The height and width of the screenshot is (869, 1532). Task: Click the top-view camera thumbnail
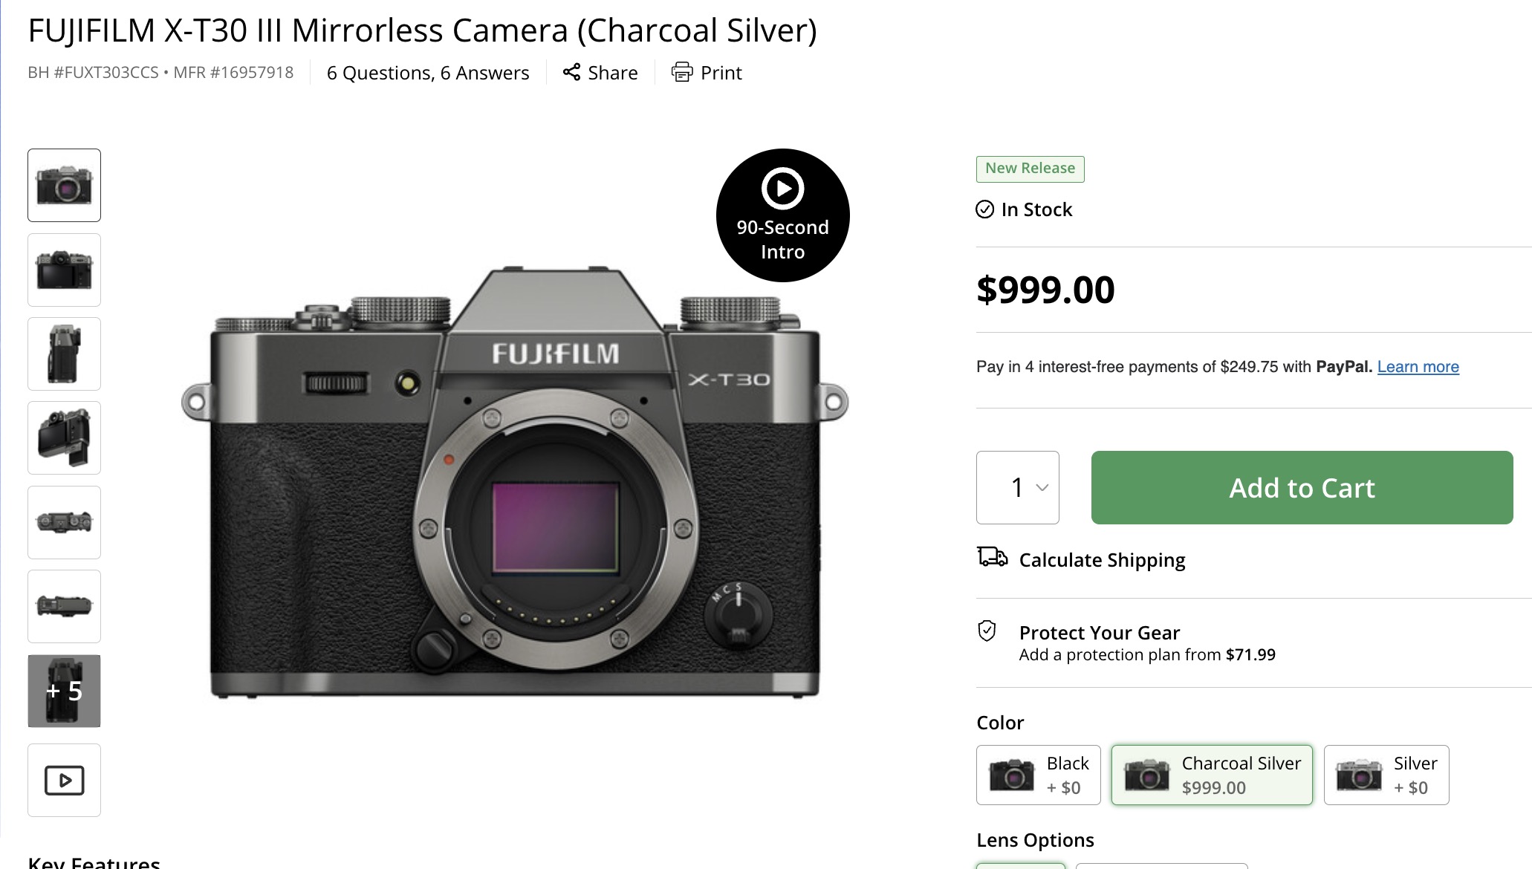[64, 522]
